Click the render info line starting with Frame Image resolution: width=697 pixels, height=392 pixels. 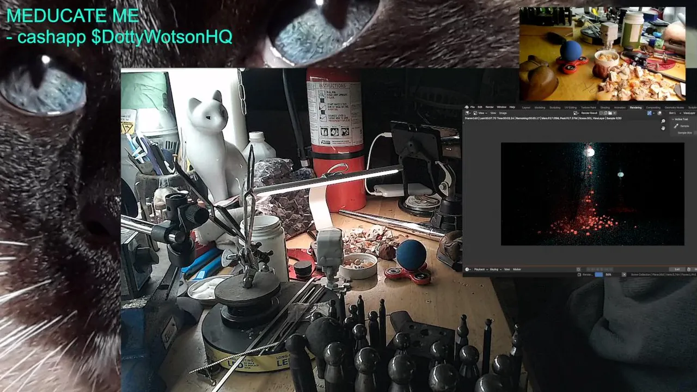[x=543, y=118]
